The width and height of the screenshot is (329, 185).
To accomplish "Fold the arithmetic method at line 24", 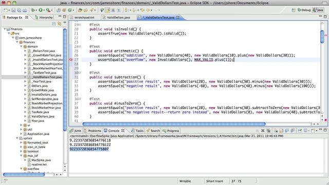I will [80, 46].
